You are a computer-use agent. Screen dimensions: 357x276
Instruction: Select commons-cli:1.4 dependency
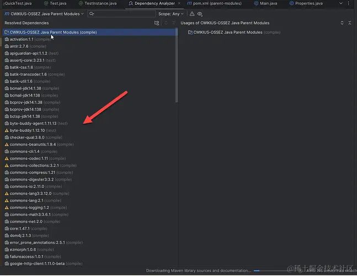[31, 152]
